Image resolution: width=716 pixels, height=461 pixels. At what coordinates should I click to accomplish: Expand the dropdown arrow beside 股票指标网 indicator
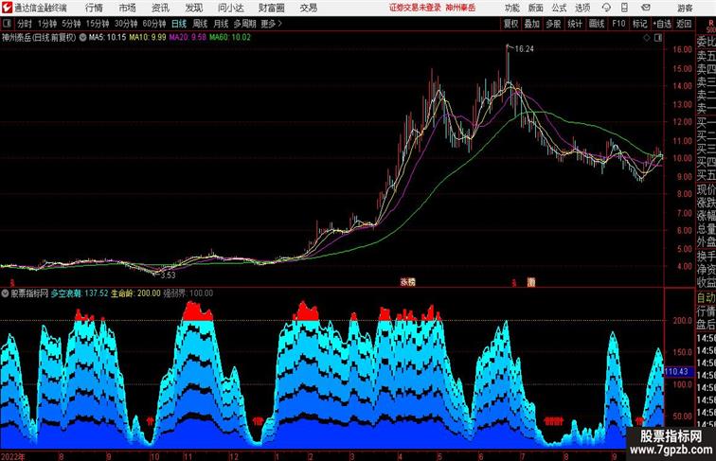point(5,293)
